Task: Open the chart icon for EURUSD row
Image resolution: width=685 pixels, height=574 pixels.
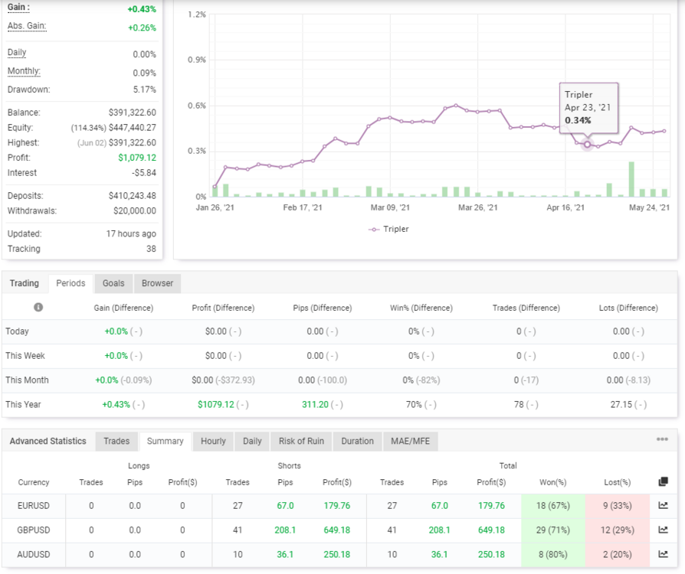Action: click(x=663, y=505)
